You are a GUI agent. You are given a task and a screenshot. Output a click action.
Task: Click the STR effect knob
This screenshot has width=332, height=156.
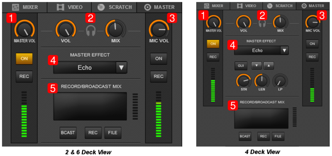coord(244,81)
